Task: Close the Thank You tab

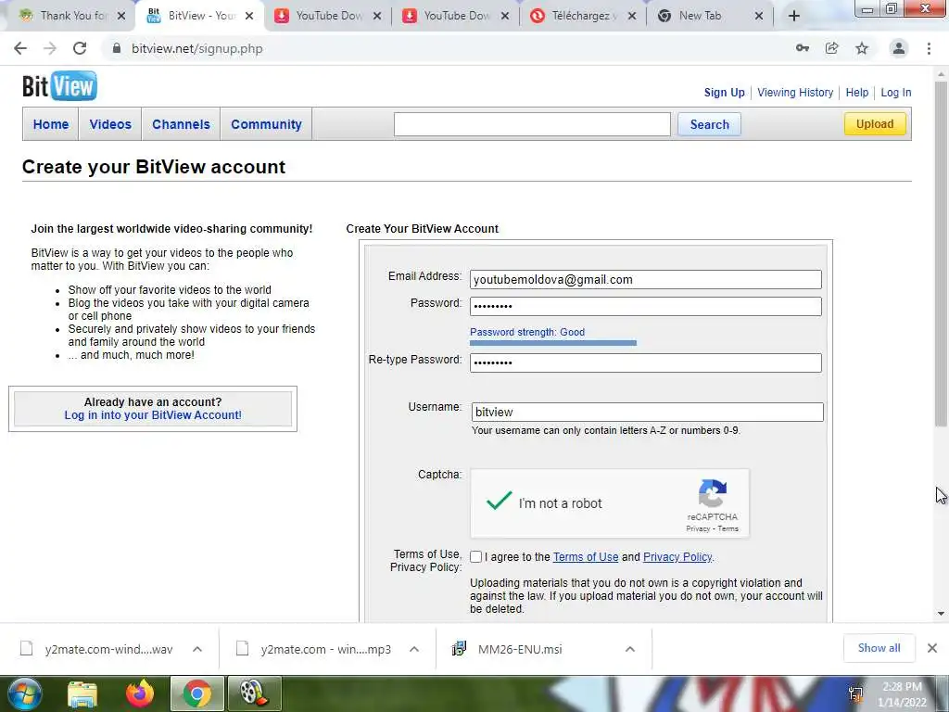Action: click(x=121, y=16)
